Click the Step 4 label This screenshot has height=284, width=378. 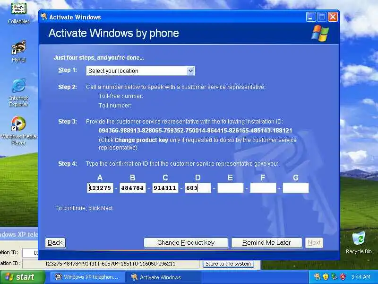[68, 164]
